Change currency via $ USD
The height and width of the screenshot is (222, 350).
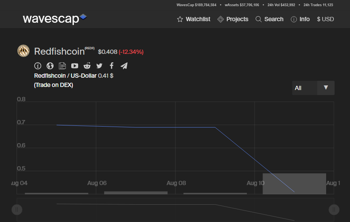point(325,19)
